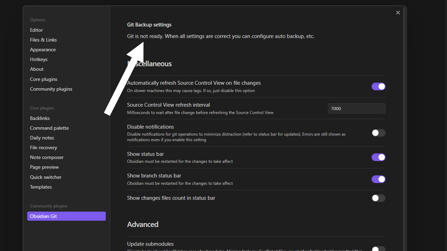Turn off Show status bar toggle
The width and height of the screenshot is (447, 251).
tap(378, 157)
